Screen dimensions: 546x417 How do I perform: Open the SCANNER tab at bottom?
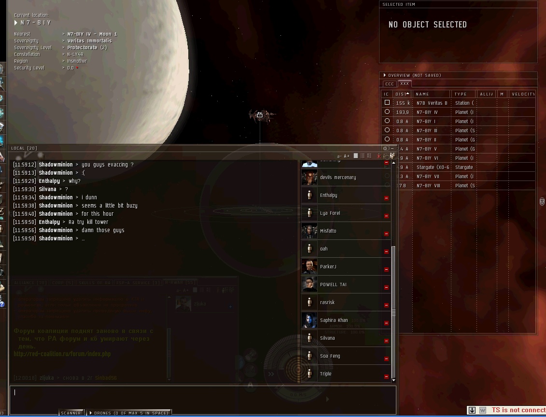pos(71,413)
